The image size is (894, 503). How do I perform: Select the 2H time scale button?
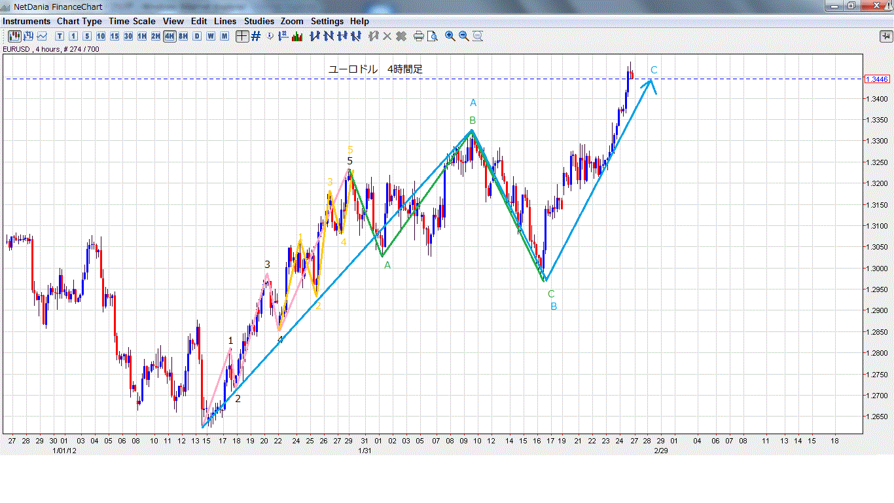point(156,36)
